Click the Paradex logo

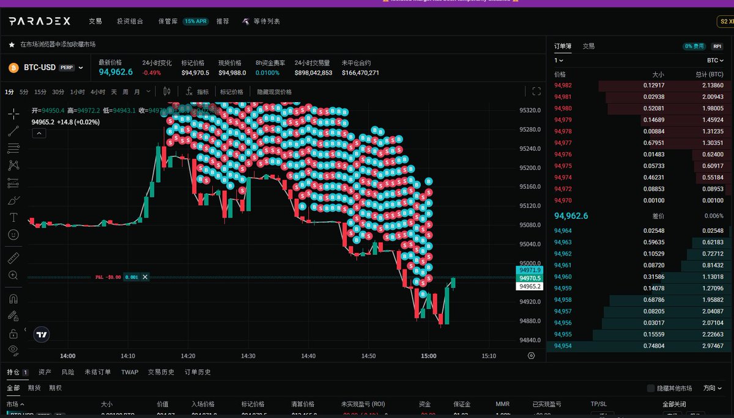pyautogui.click(x=39, y=21)
